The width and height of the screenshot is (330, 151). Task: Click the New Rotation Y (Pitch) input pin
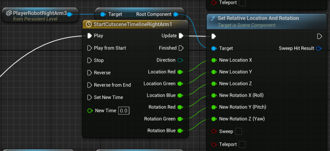(214, 107)
